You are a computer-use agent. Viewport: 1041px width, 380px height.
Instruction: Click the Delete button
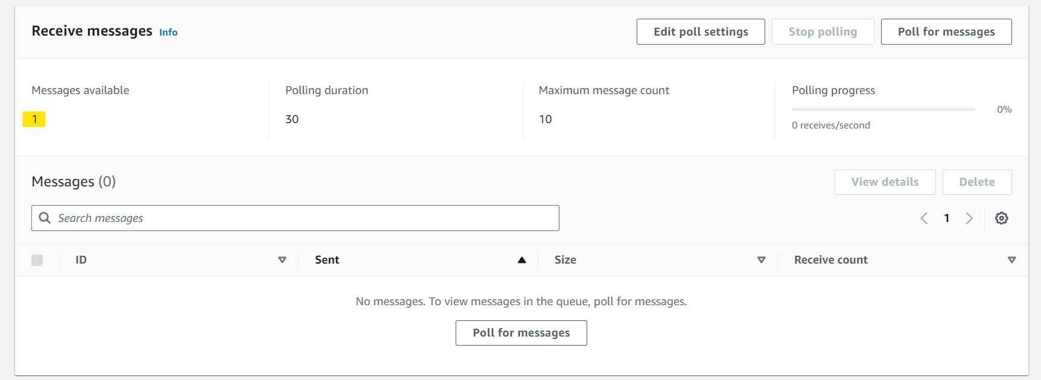pos(977,182)
